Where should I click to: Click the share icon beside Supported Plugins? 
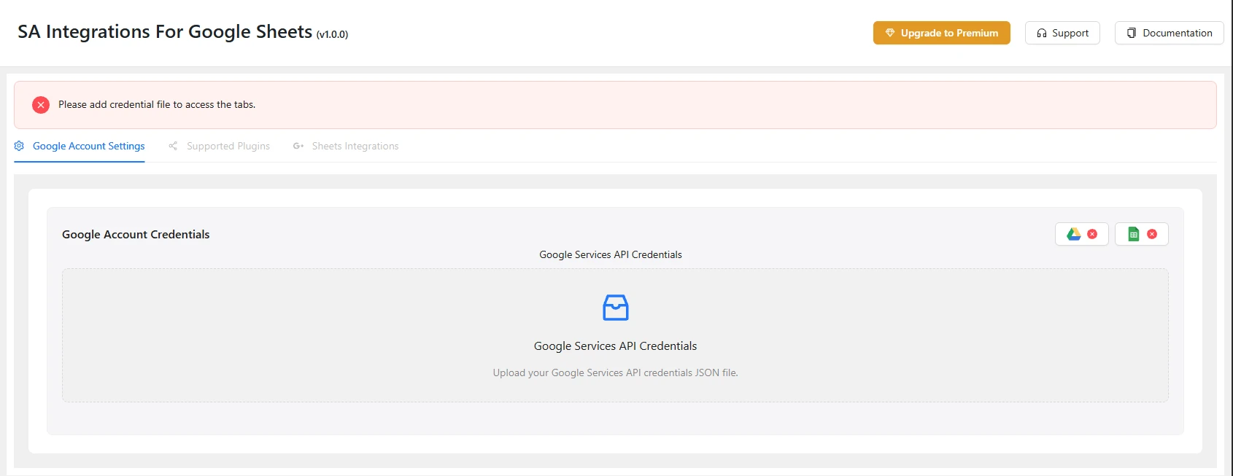tap(173, 146)
